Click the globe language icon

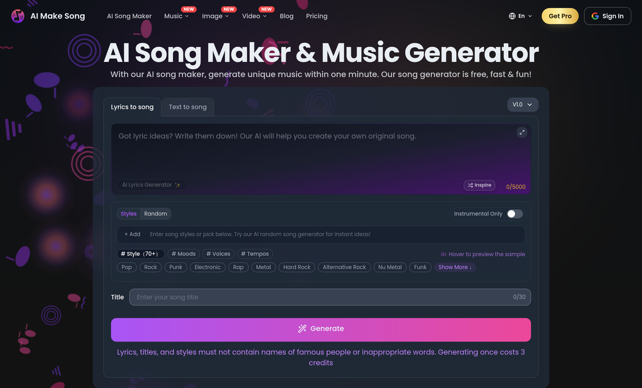point(512,16)
